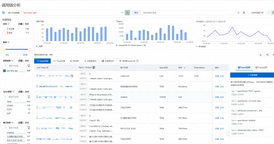Image resolution: width=274 pixels, height=144 pixels.
Task: Click the magnifier search button
Action: pos(127,13)
